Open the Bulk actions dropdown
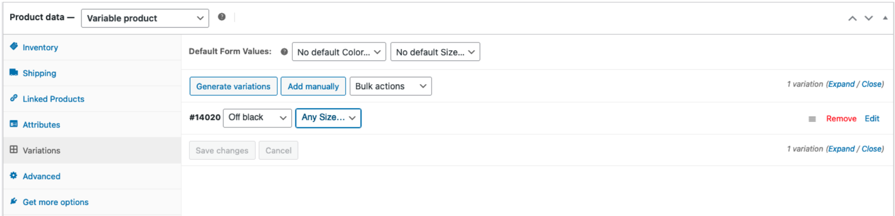 click(391, 87)
